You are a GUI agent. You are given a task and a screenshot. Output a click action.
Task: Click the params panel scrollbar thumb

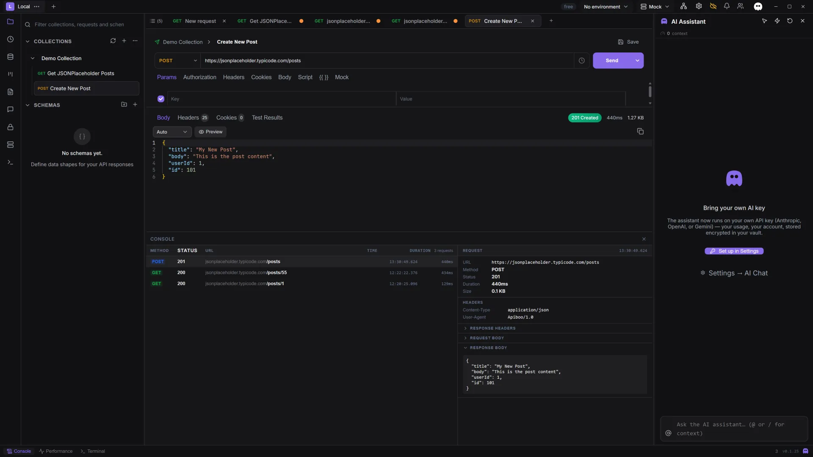tap(650, 91)
